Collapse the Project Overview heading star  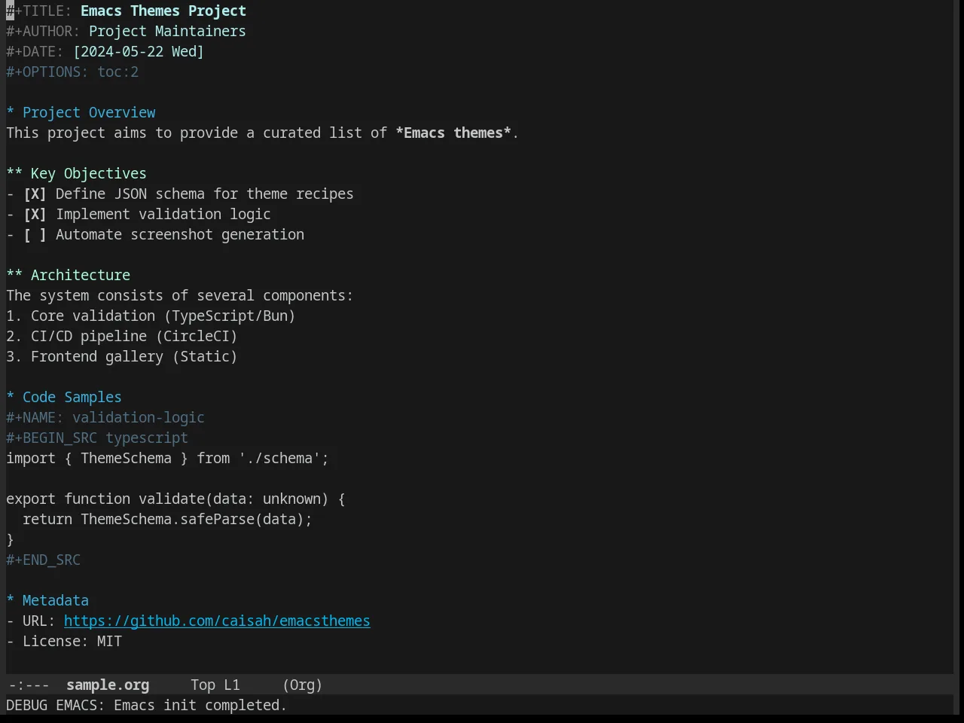point(11,112)
